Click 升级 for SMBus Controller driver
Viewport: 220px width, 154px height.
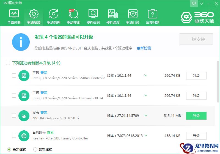tap(196, 76)
